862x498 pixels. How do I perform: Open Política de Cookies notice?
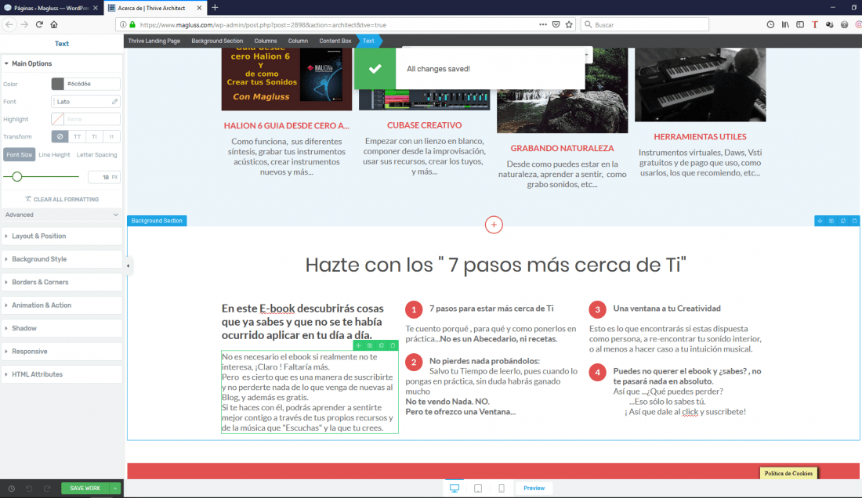[788, 473]
